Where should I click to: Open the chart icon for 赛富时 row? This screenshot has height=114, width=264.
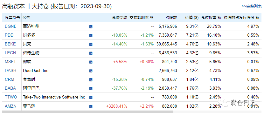[x=91, y=80]
